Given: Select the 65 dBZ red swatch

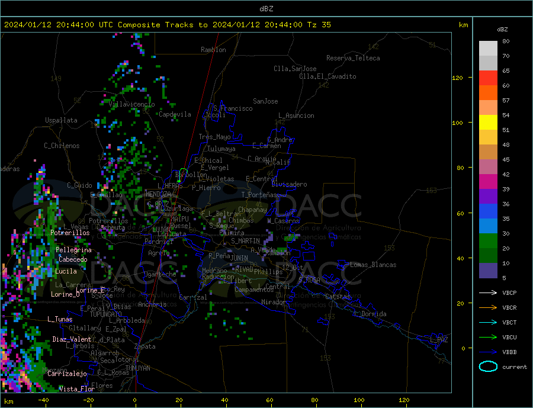Looking at the screenshot, I should (x=488, y=78).
